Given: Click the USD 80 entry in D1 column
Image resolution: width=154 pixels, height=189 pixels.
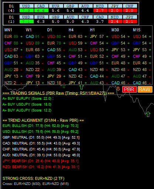Looking at the screenshot, I should tap(54, 36).
